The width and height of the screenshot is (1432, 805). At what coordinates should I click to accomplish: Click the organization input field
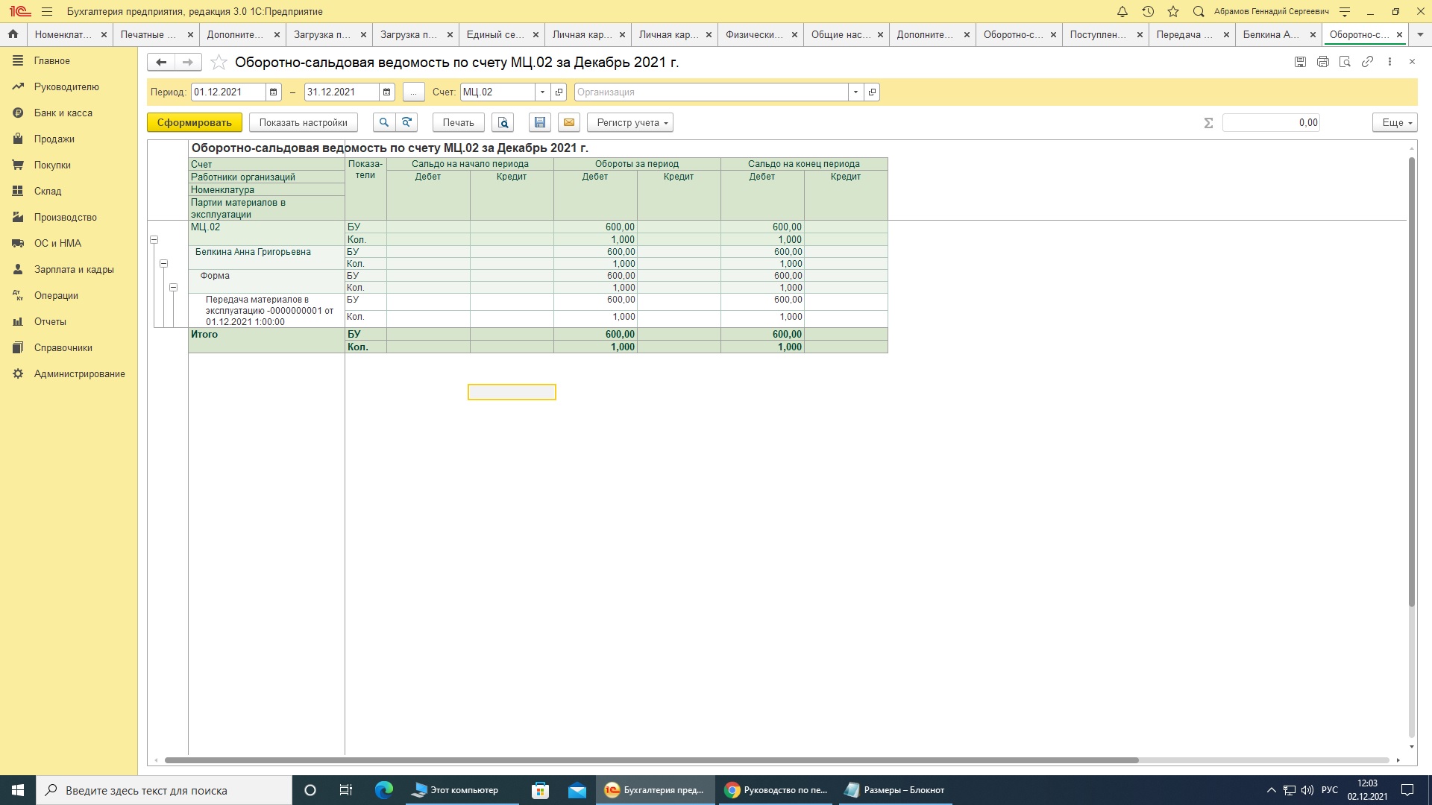point(711,92)
